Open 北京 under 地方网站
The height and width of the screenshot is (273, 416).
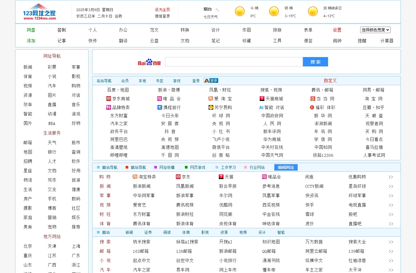(x=28, y=246)
